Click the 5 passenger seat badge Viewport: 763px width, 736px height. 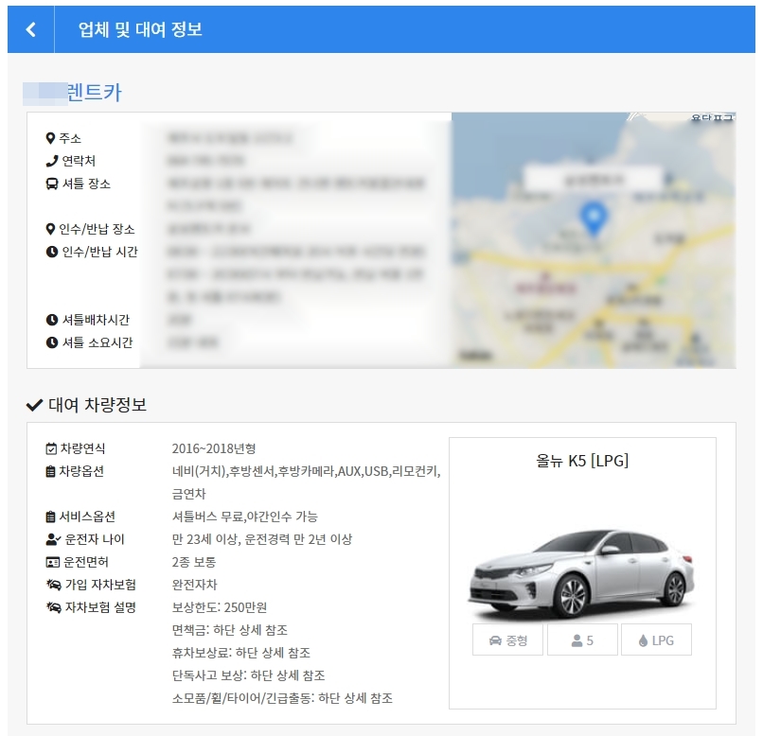[x=582, y=640]
